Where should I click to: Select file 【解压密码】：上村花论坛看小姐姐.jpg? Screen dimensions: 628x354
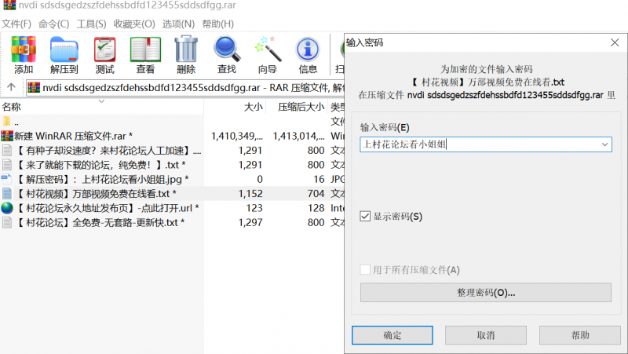coord(102,179)
